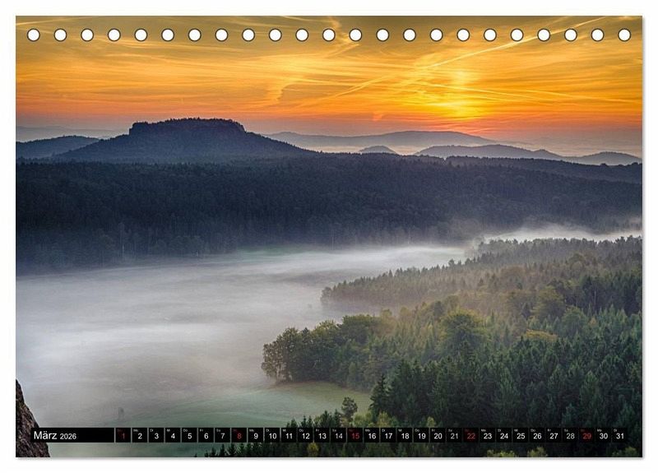Select calendar date 10
The image size is (658, 473).
272,435
